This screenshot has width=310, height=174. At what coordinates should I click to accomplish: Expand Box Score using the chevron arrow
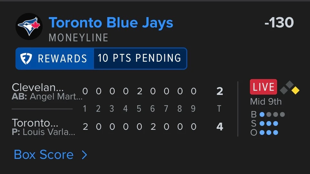tap(84, 155)
